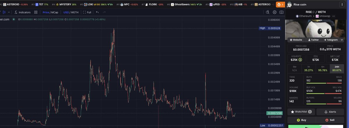
Task: Click the liquidity lock icon
Action: [300, 60]
